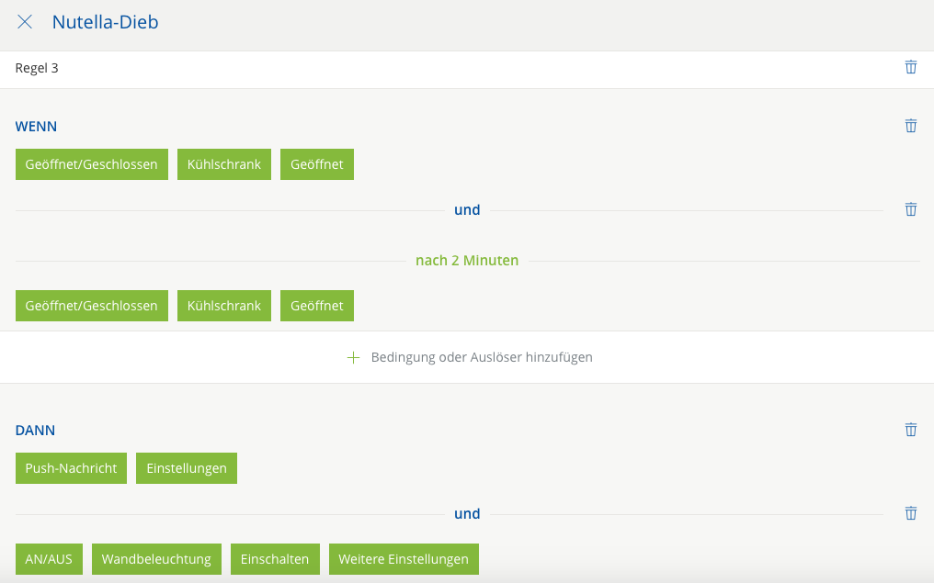This screenshot has width=934, height=583.
Task: Remove the 'und' connector in DANN section
Action: tap(910, 513)
